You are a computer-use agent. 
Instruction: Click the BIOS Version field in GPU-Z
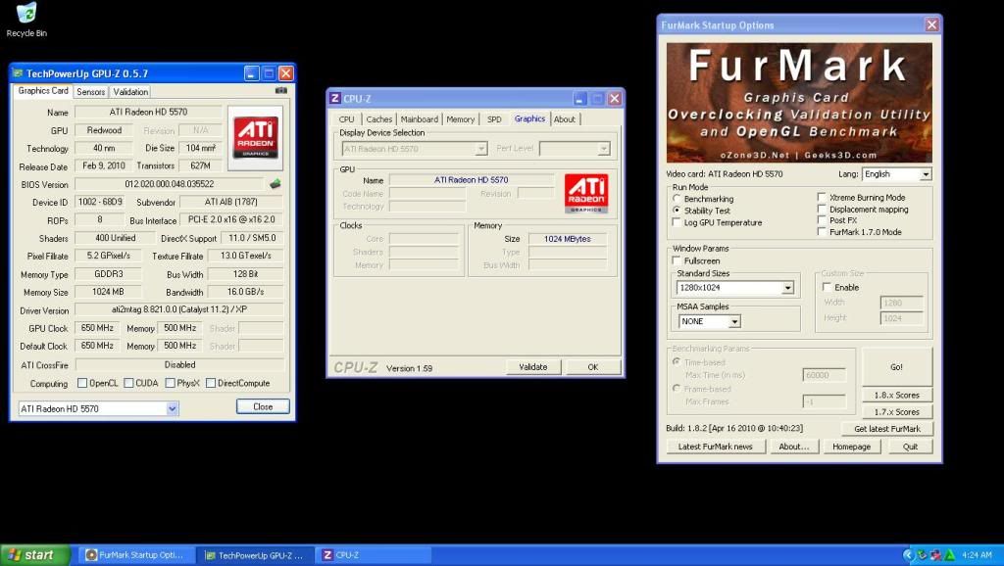169,184
